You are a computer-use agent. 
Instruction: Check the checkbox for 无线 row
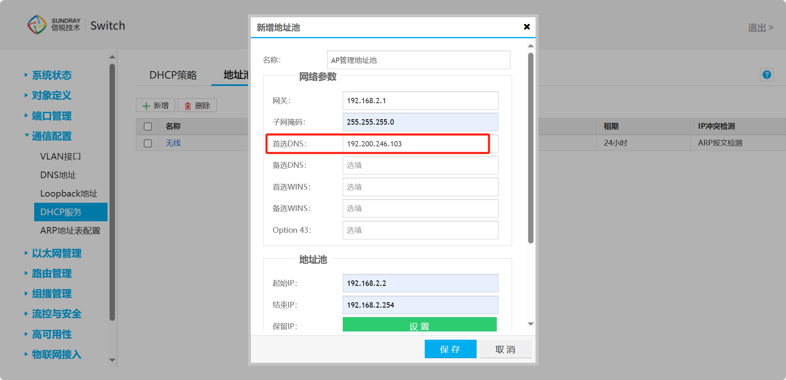point(148,143)
